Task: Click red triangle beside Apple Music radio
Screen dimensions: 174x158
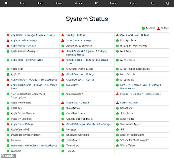Action: pos(8,85)
